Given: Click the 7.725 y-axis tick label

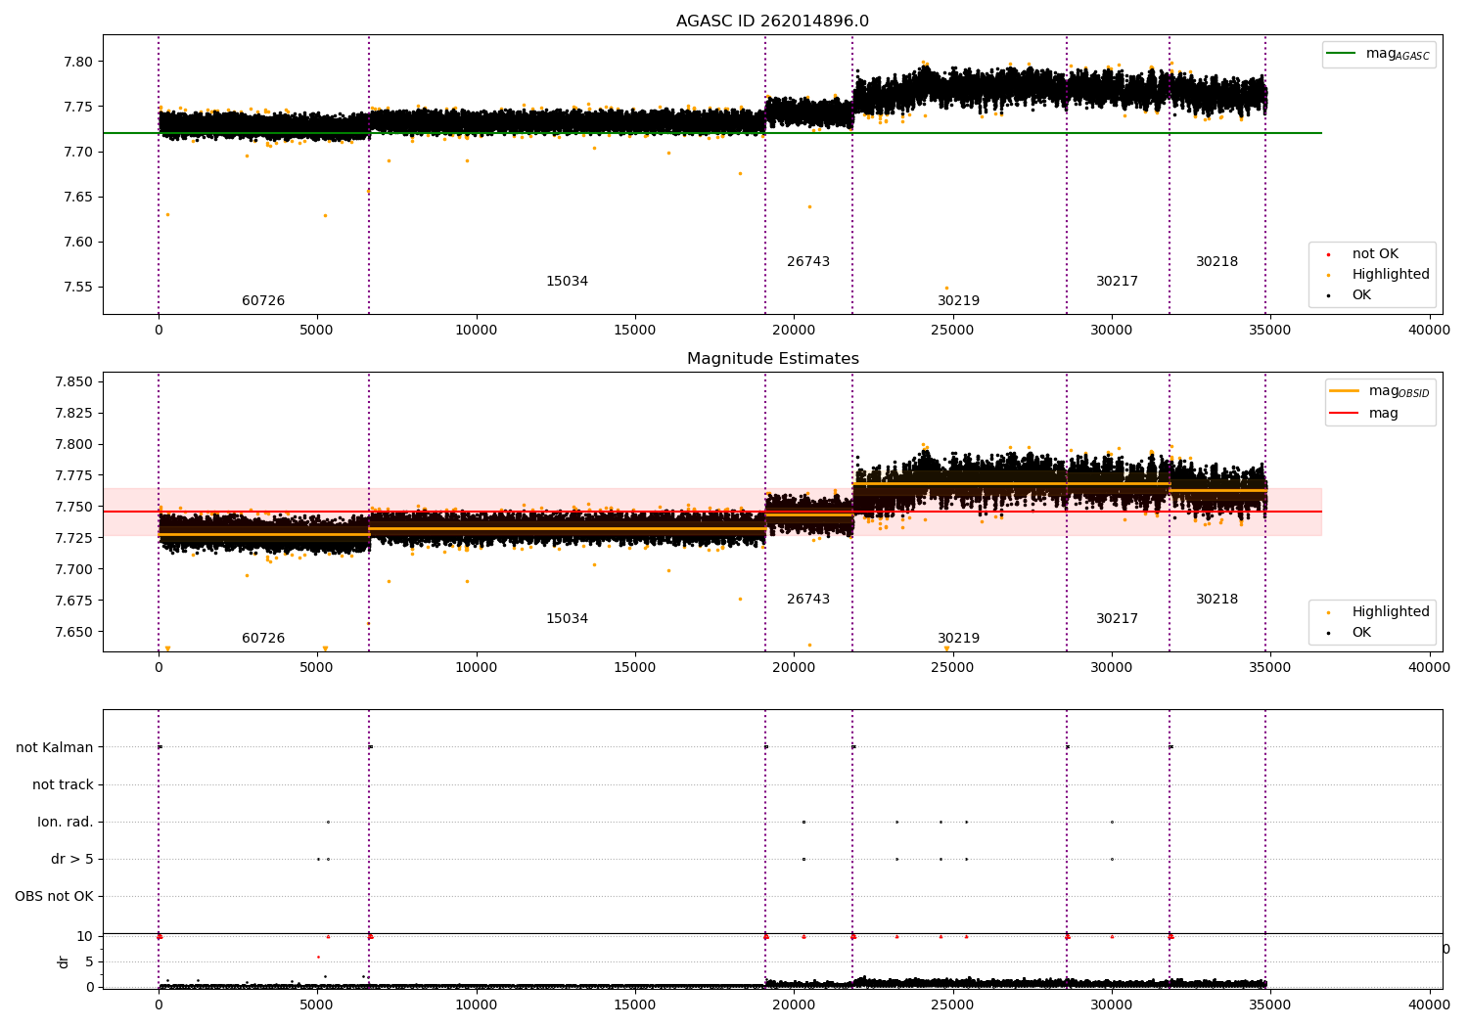Looking at the screenshot, I should pos(74,539).
